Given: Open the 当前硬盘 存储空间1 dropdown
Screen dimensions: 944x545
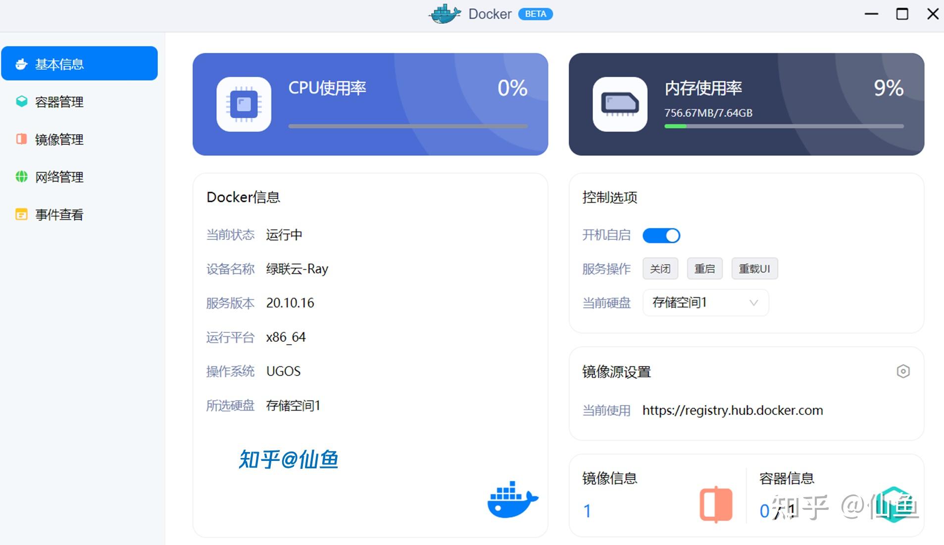Looking at the screenshot, I should tap(705, 303).
